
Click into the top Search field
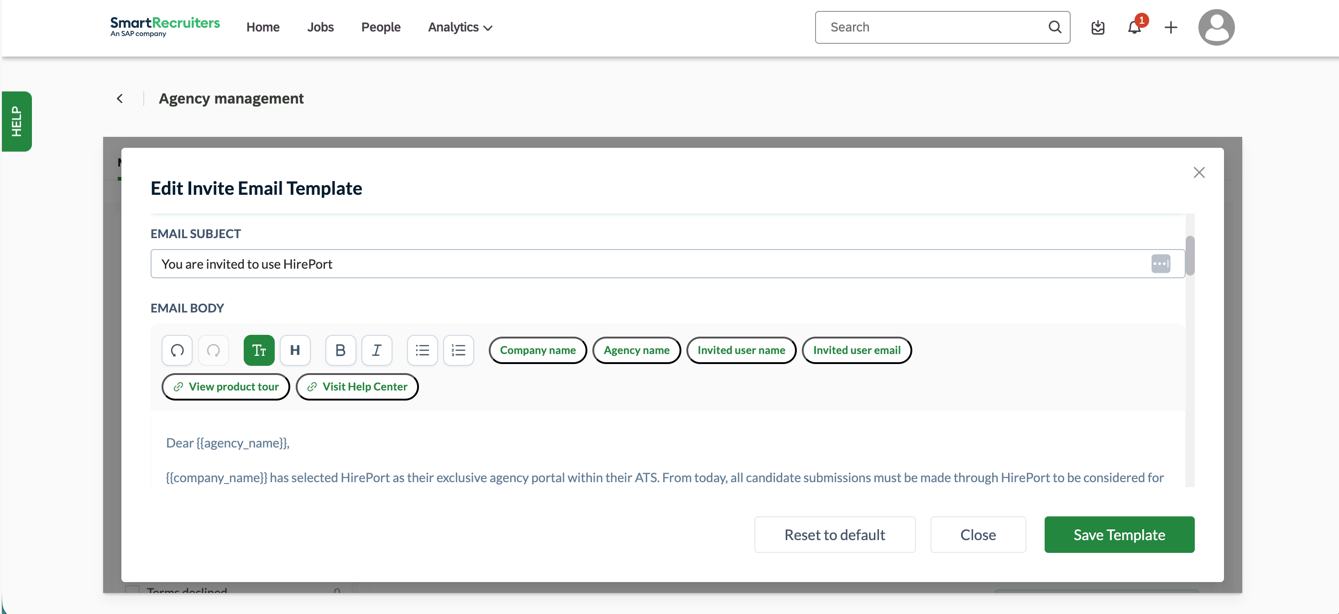[942, 27]
